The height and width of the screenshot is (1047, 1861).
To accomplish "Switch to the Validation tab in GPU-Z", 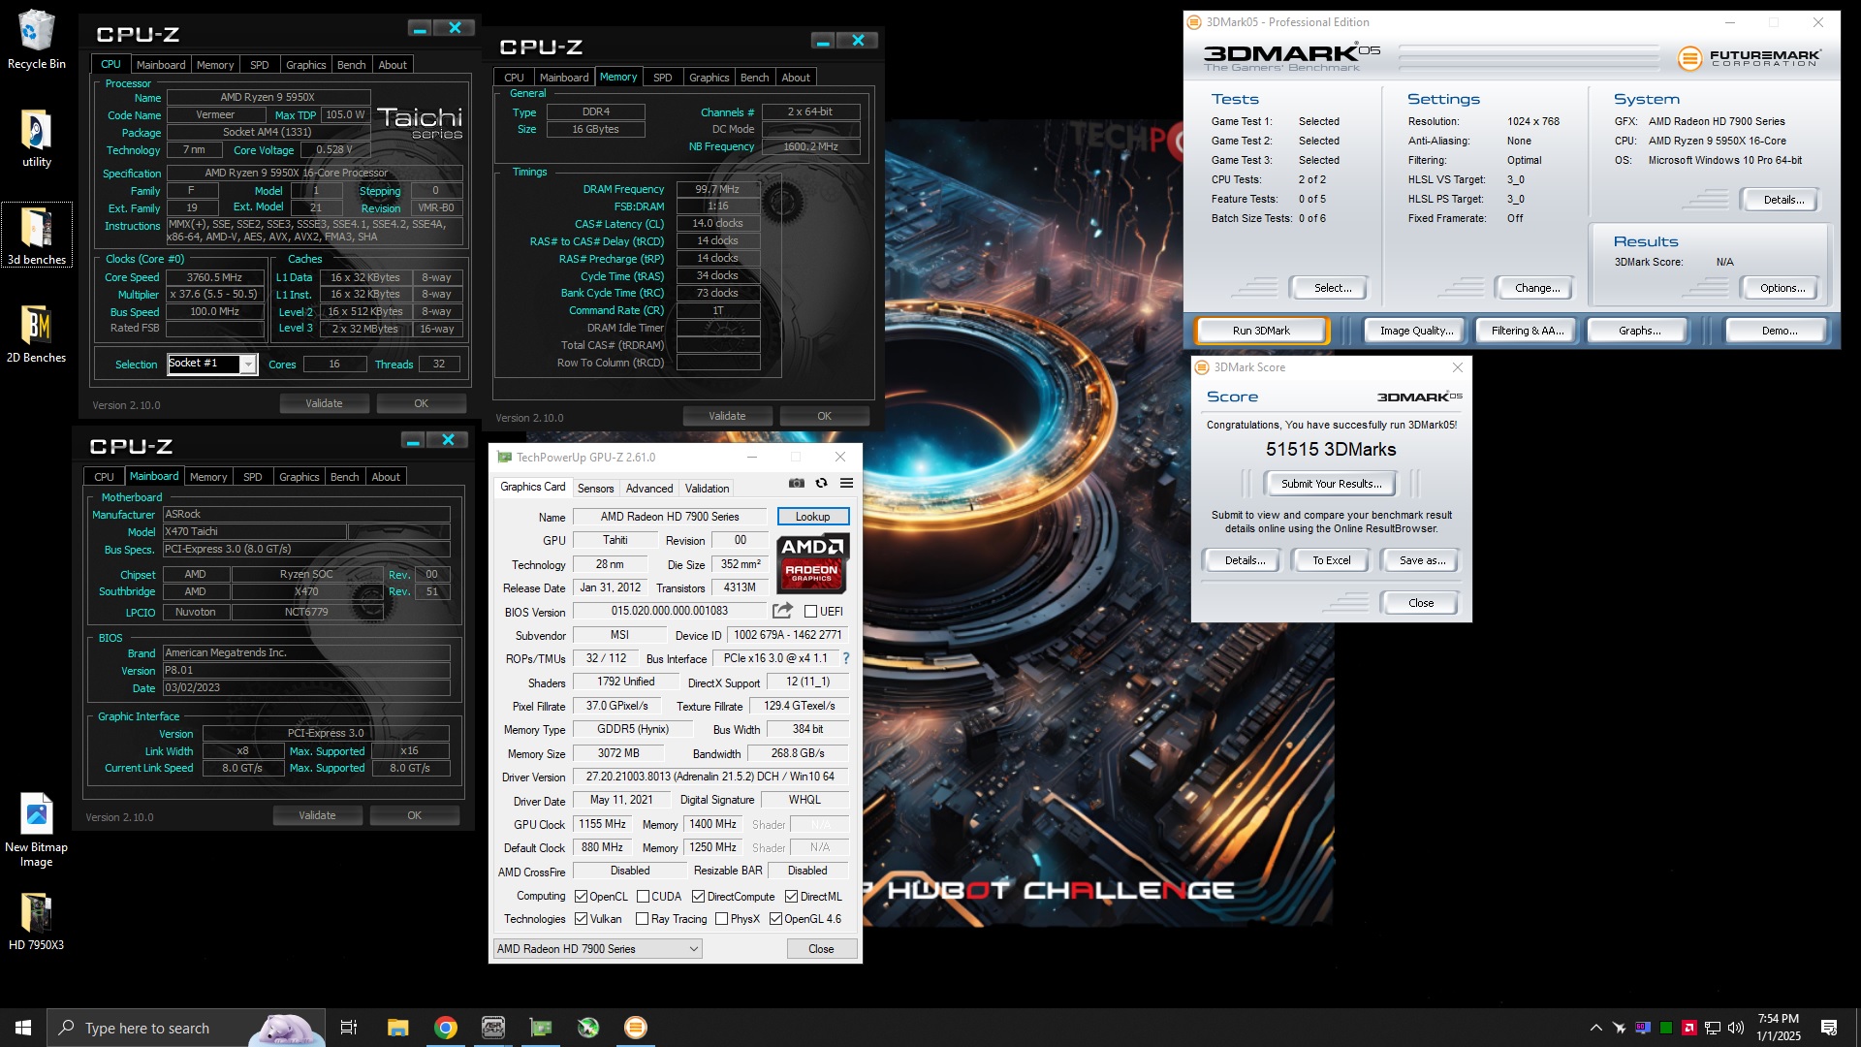I will pos(707,489).
